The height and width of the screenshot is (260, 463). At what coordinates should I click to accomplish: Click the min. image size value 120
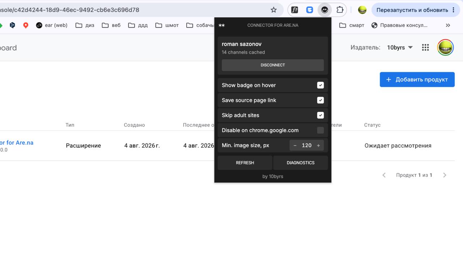point(307,145)
